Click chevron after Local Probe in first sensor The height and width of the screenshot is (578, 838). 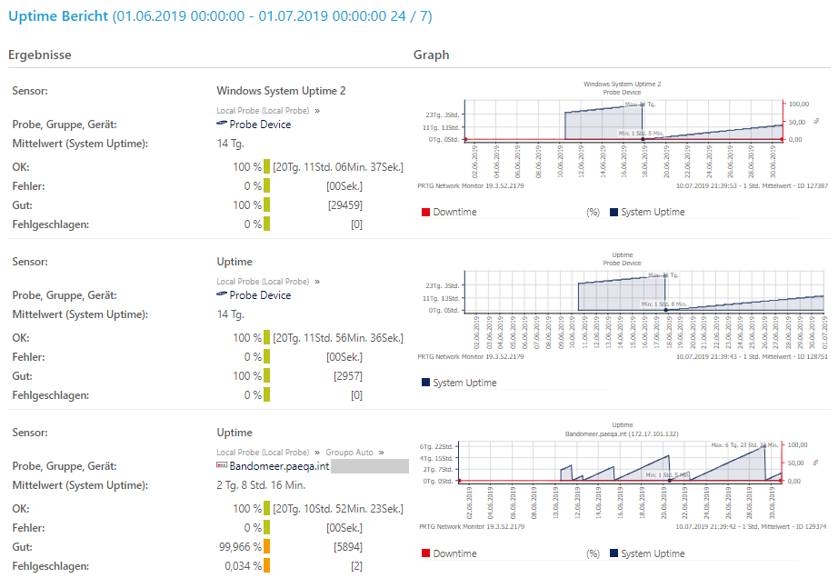[x=316, y=111]
